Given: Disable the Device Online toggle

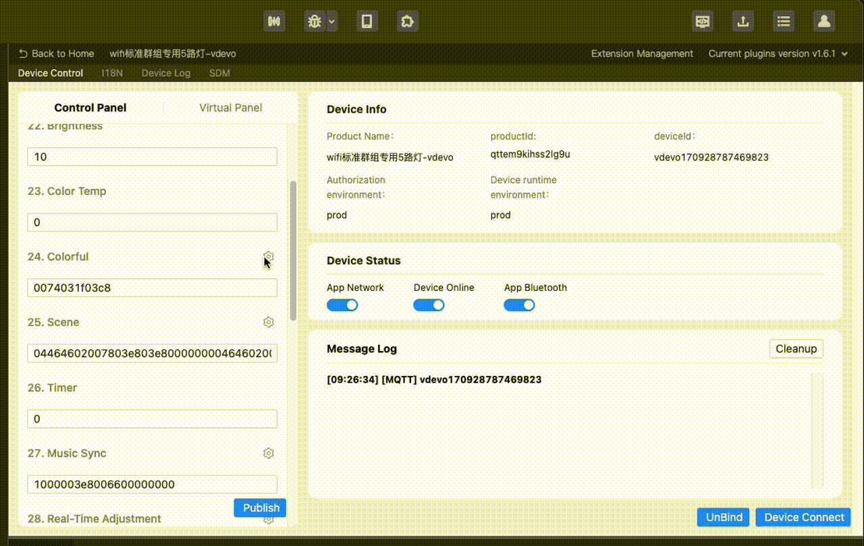Looking at the screenshot, I should [429, 304].
